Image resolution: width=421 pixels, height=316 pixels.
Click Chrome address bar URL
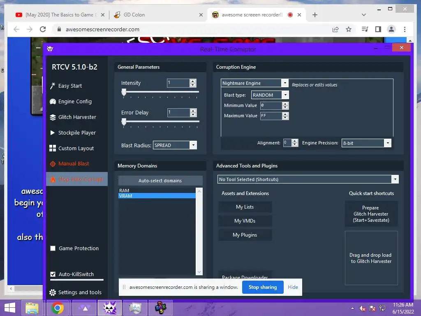pos(102,29)
